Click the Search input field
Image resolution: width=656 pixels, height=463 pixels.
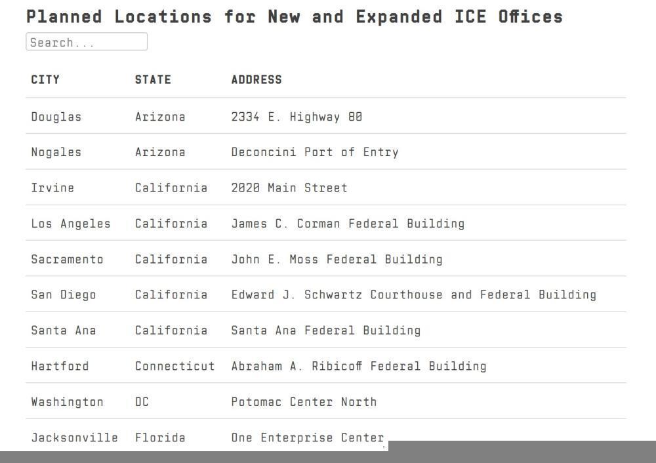click(x=87, y=43)
